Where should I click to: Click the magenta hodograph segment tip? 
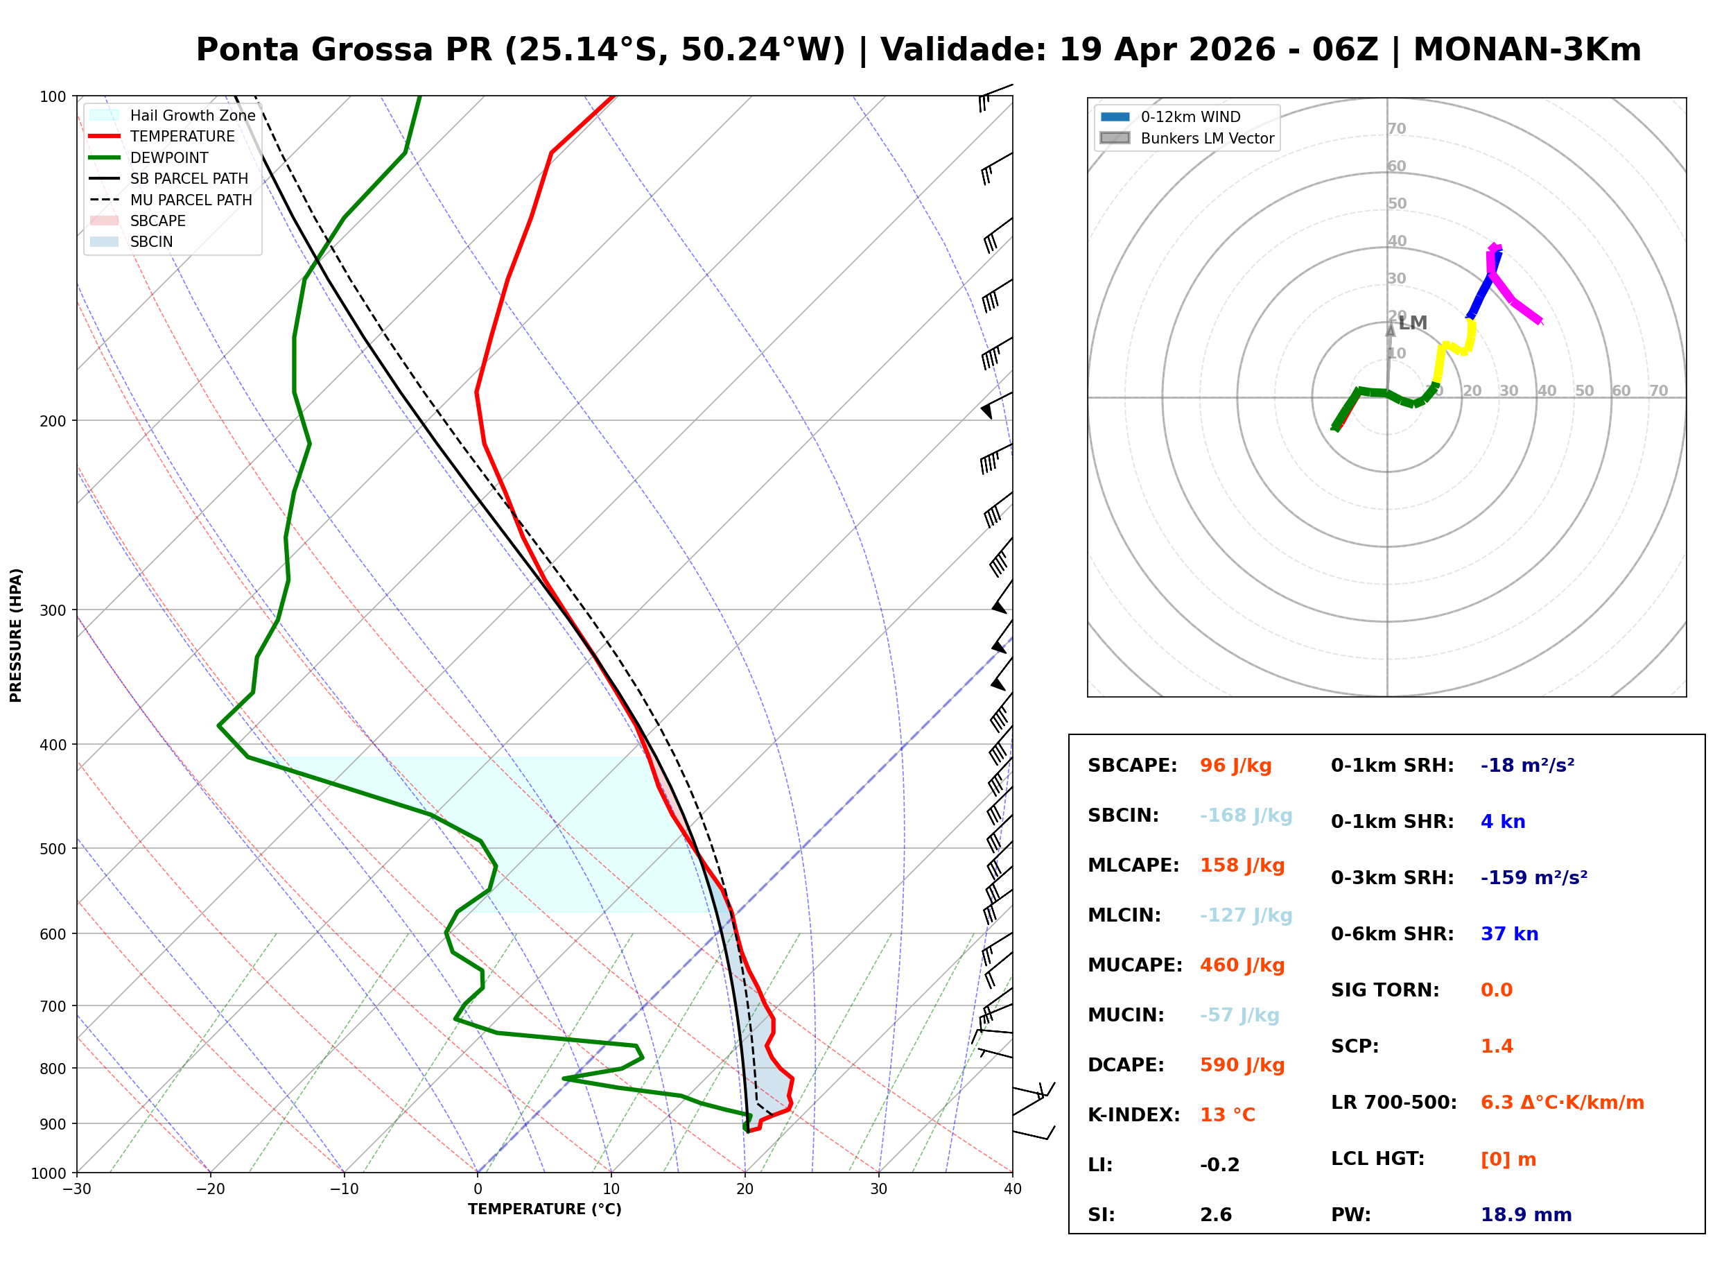click(x=1538, y=321)
